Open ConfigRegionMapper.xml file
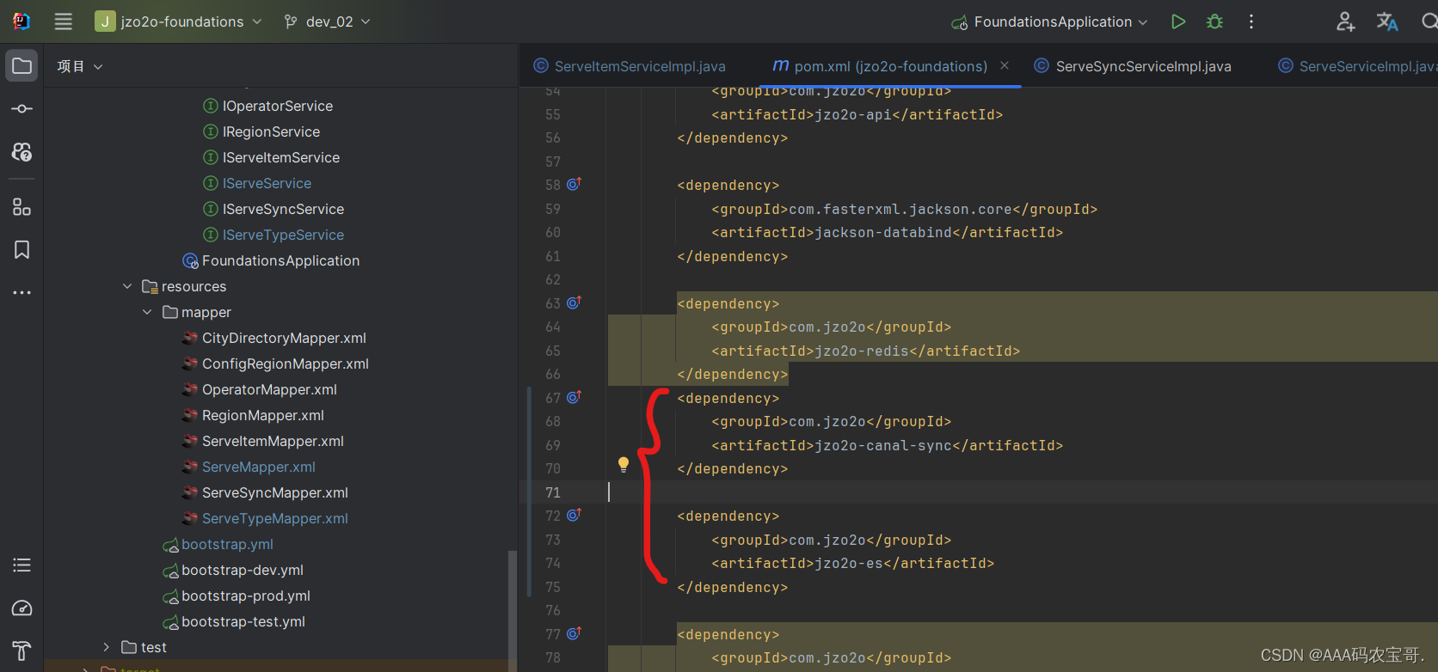 (x=285, y=363)
